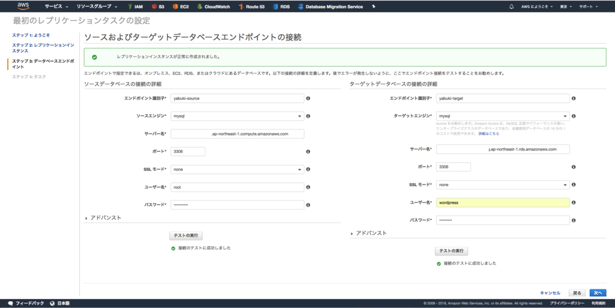Viewport: 615px width, 308px height.
Task: Open IAM shortcut in top bar
Action: (135, 7)
